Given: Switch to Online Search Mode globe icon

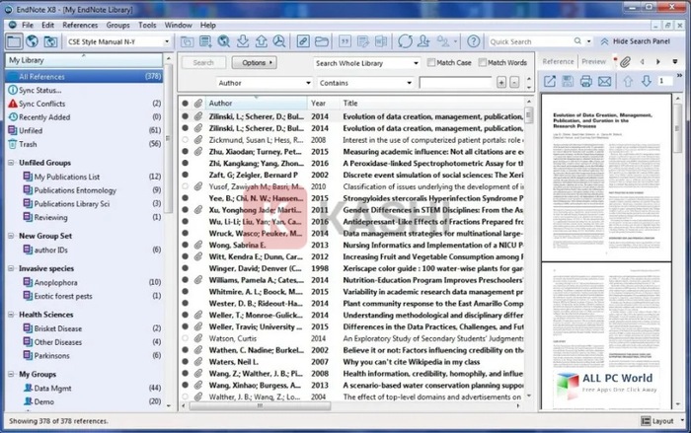Looking at the screenshot, I should pos(32,41).
